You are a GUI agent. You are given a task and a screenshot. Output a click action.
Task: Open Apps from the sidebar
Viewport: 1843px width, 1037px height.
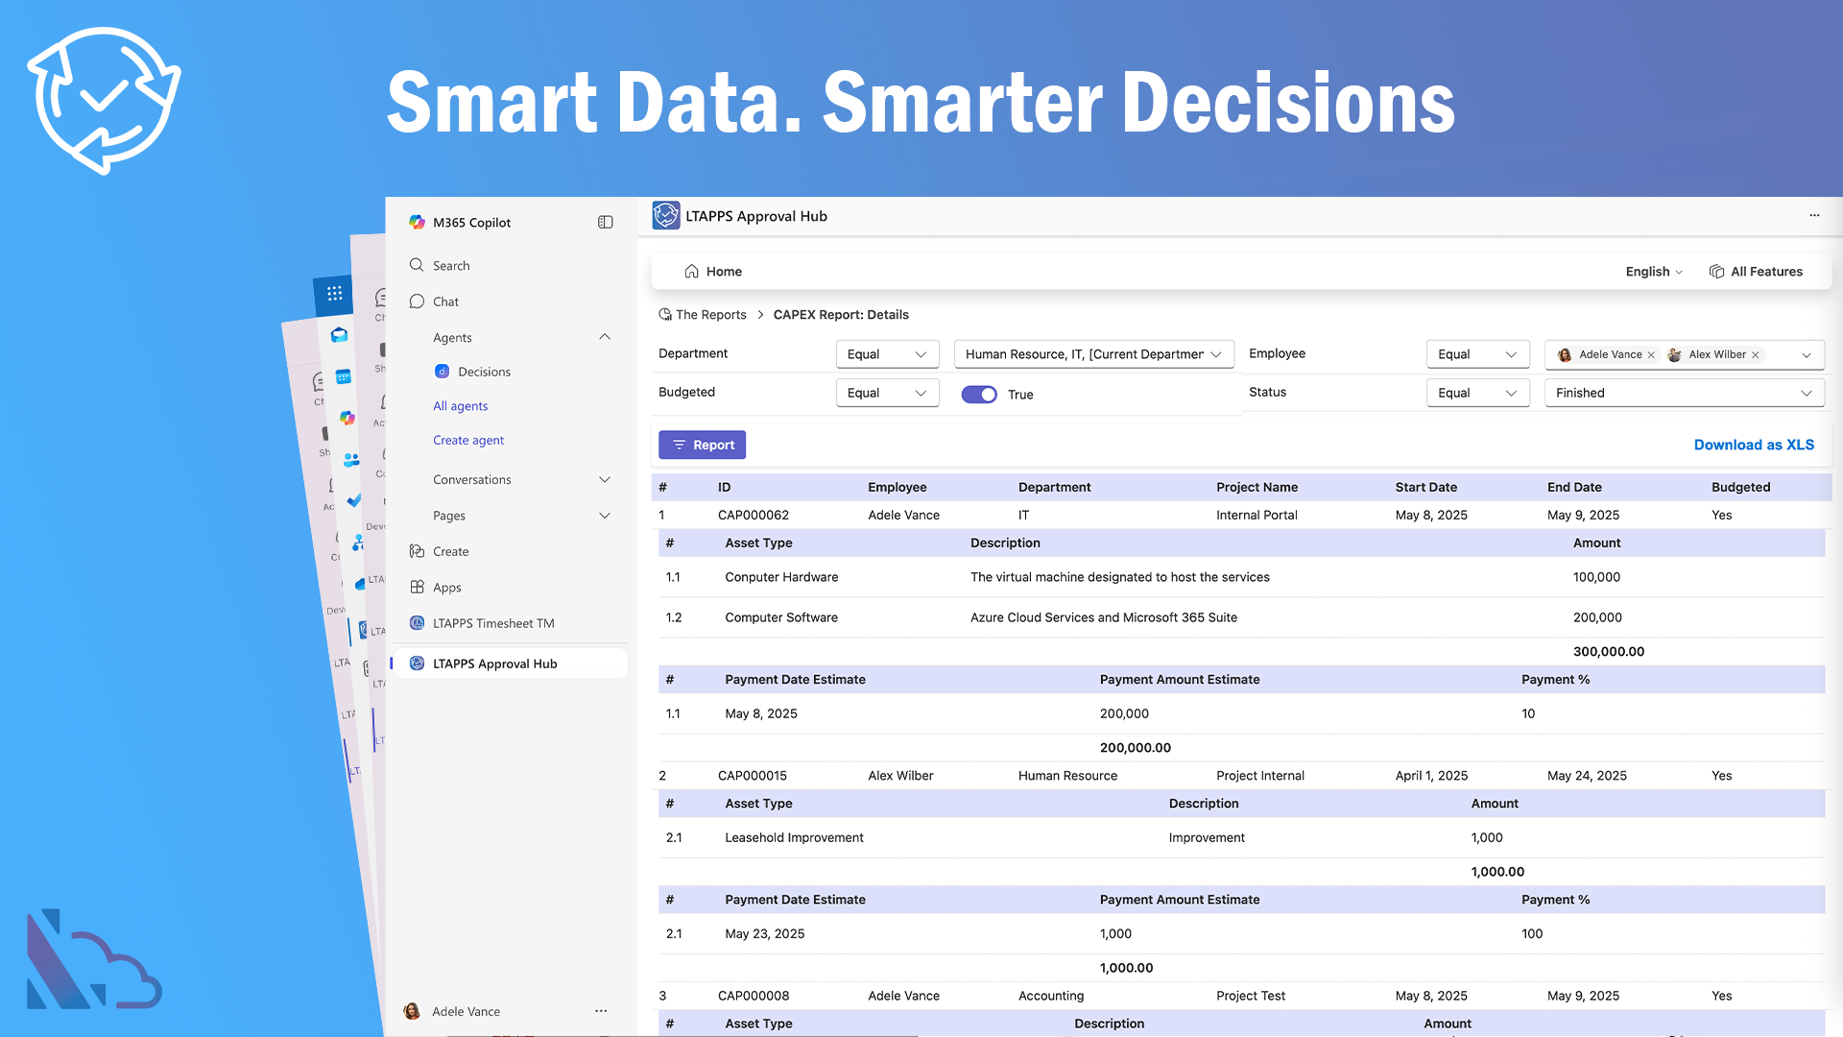[446, 588]
